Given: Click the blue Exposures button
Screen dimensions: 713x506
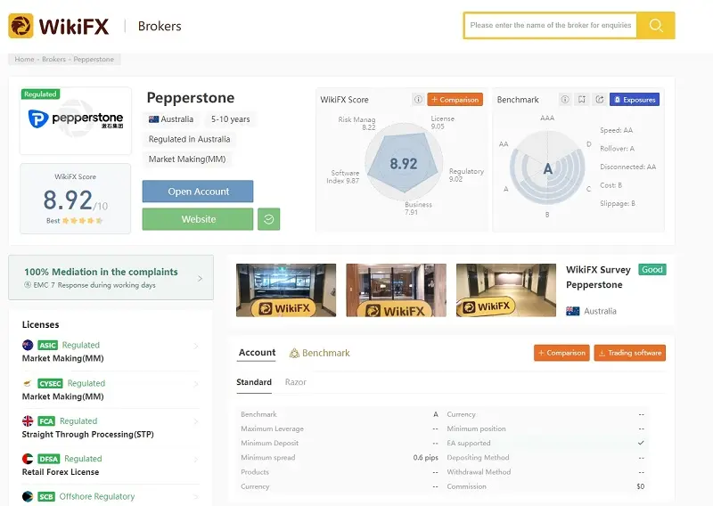Looking at the screenshot, I should [x=634, y=100].
